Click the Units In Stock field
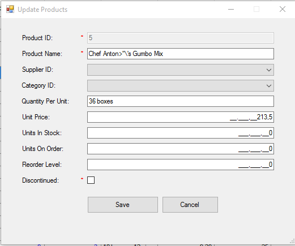This screenshot has height=246, width=295. (x=181, y=133)
